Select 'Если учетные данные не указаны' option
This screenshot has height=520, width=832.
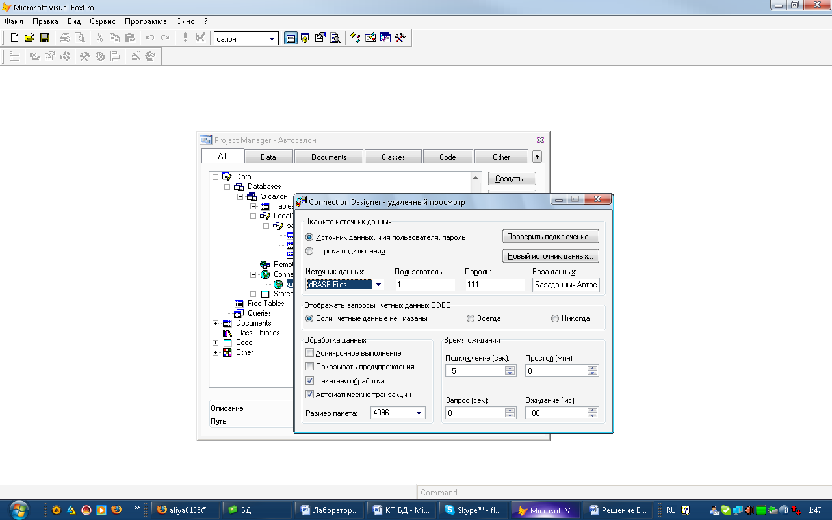click(309, 318)
